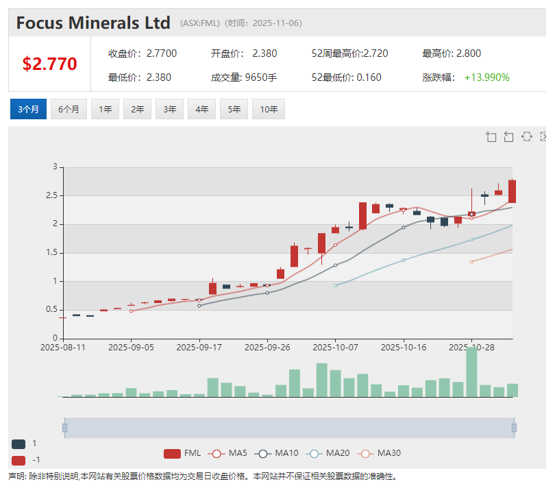This screenshot has height=495, width=555.
Task: Switch to the 1年 range
Action: 105,109
